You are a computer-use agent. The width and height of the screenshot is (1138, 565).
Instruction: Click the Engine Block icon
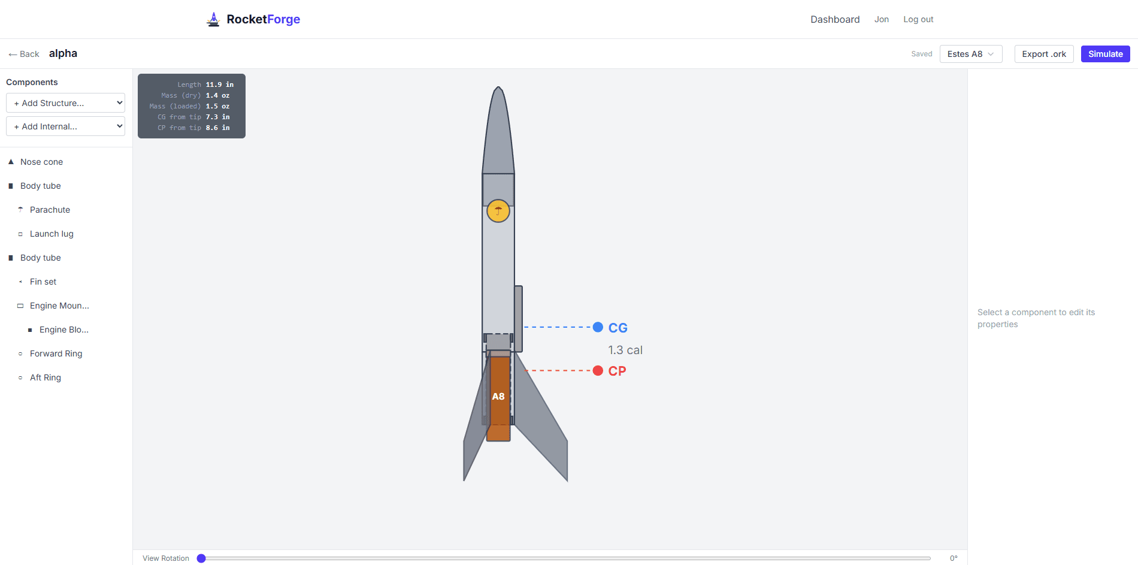31,329
